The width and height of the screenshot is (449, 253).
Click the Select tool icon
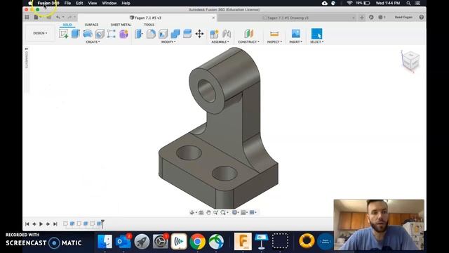click(316, 34)
